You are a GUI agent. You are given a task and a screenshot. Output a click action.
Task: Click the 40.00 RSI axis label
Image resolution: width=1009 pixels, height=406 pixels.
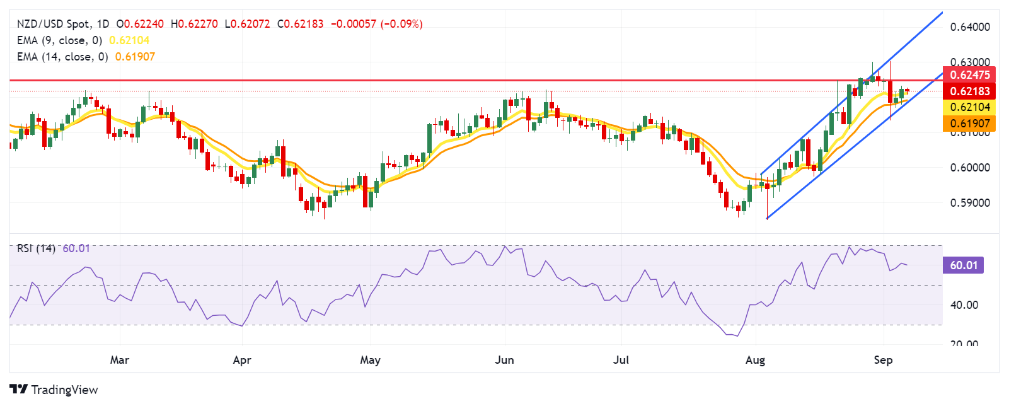click(x=964, y=305)
